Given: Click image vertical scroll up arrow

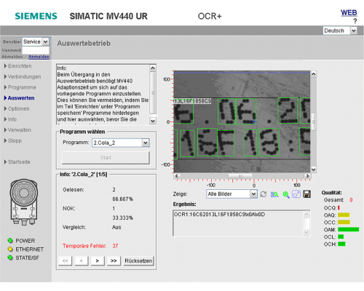Looking at the screenshot, I should point(314,73).
